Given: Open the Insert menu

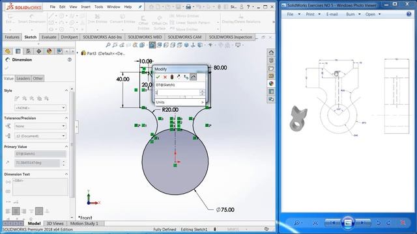Looking at the screenshot, I should point(85,7).
